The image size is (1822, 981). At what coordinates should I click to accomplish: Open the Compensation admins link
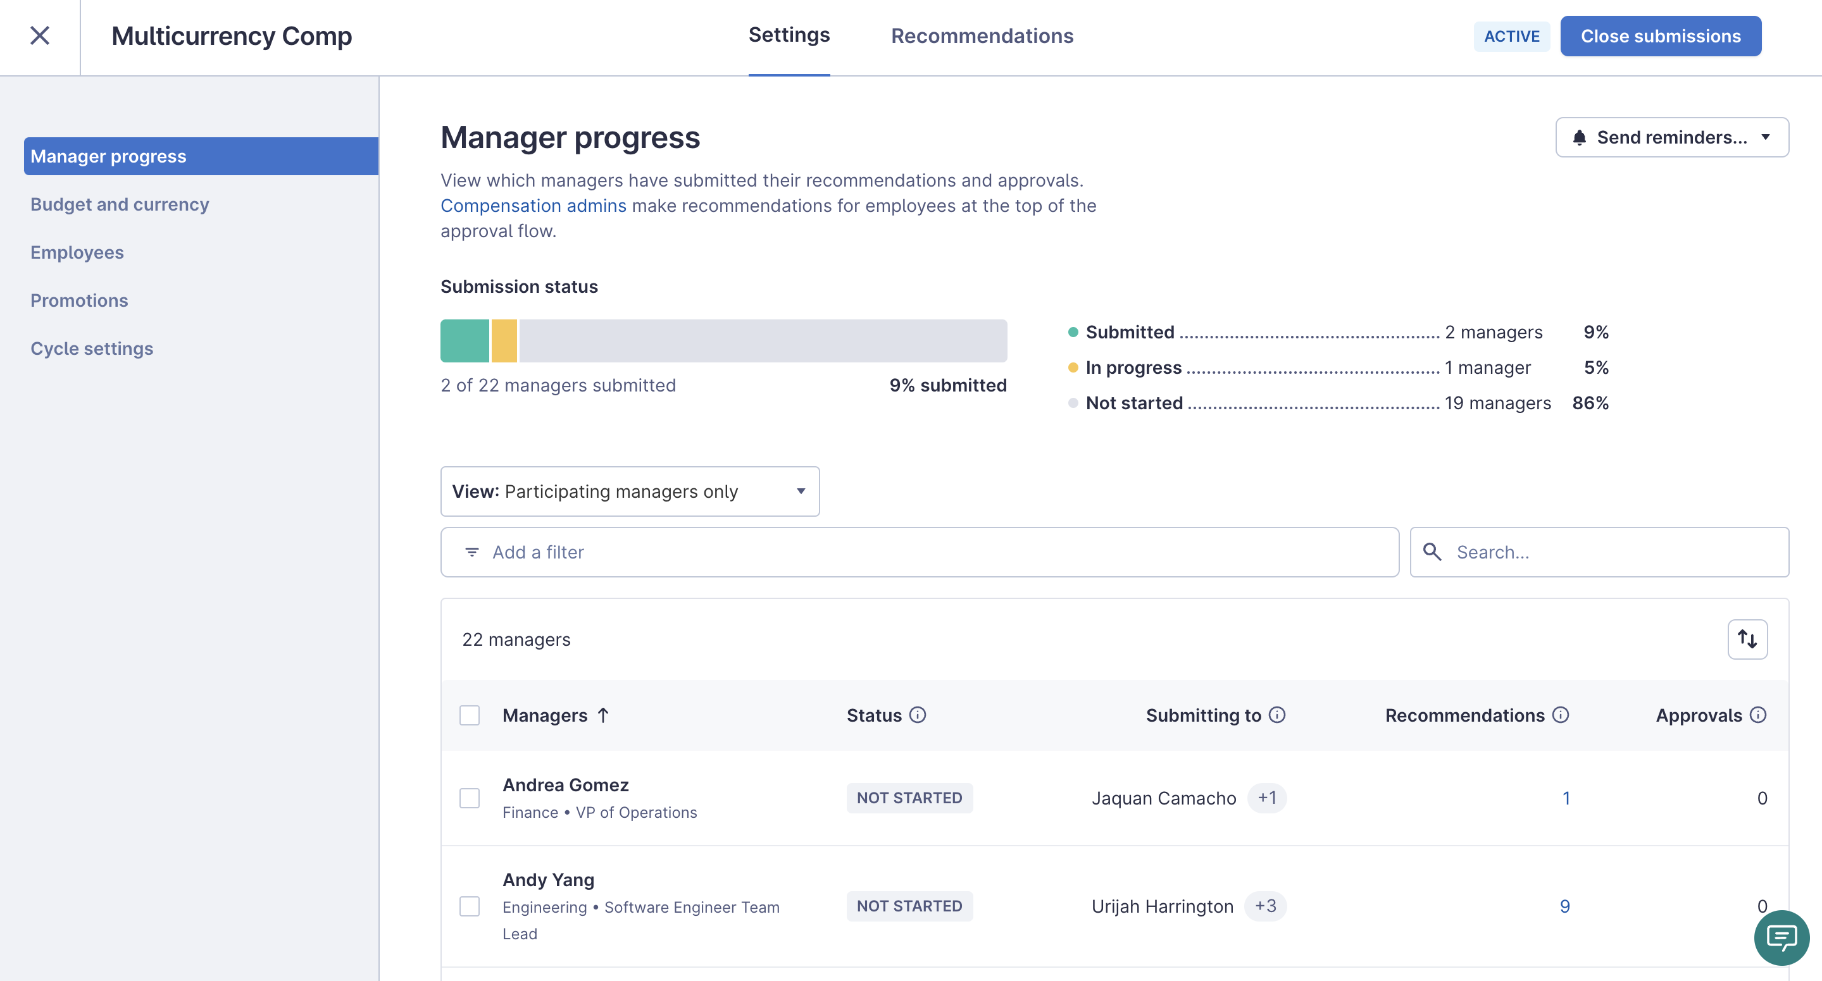533,205
